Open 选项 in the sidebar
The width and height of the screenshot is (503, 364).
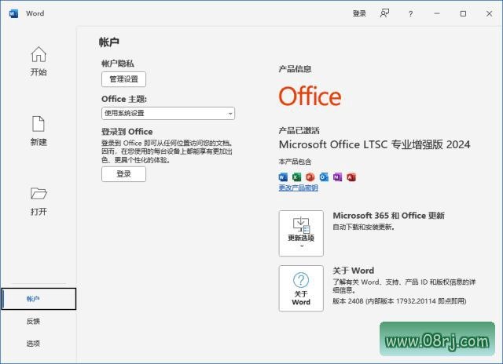[x=33, y=344]
